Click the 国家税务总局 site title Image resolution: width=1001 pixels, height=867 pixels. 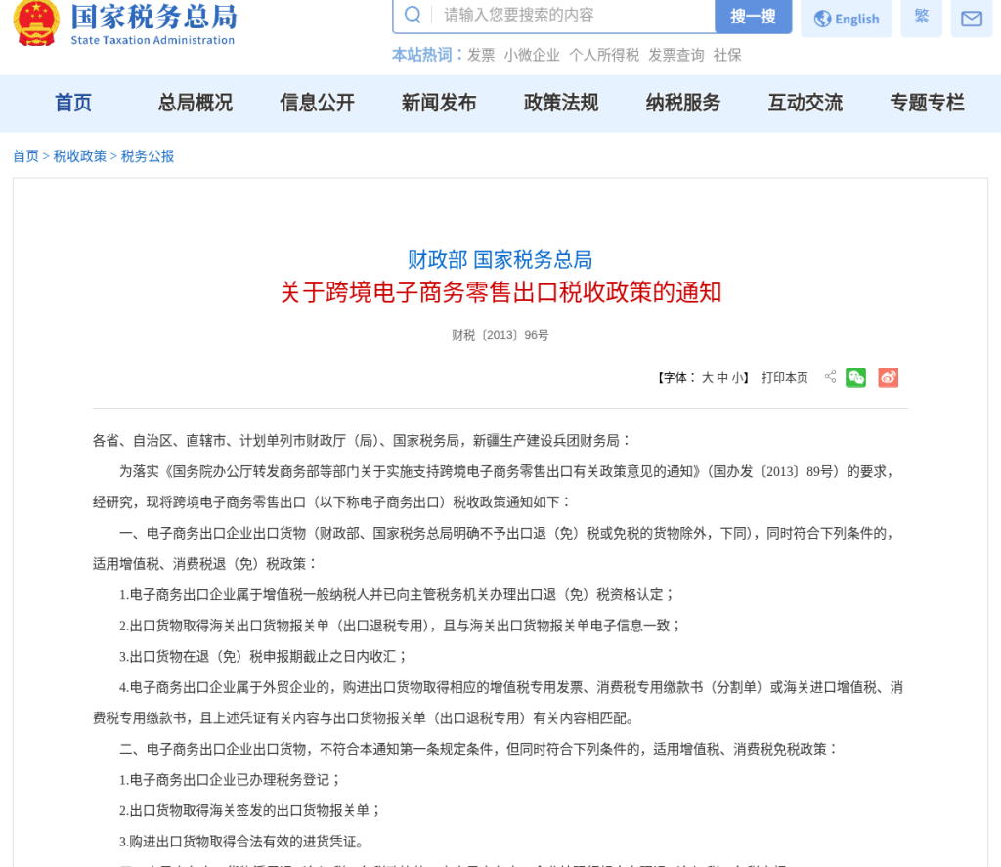153,18
